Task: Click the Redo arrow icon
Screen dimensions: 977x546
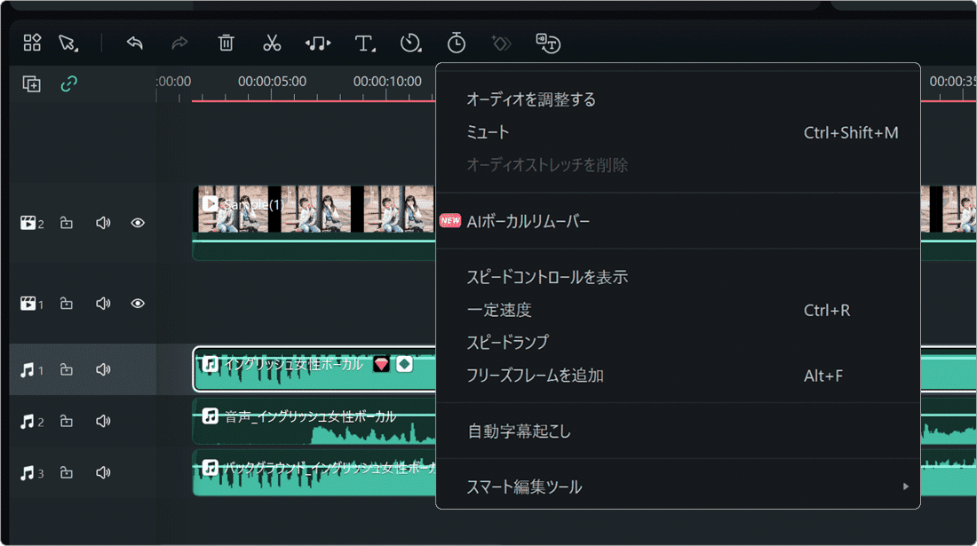Action: pos(178,43)
